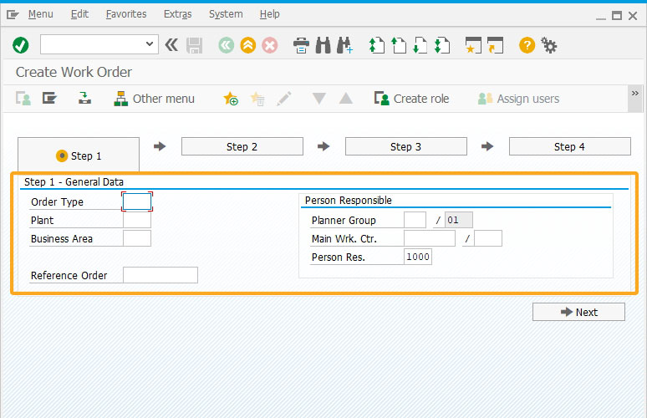The width and height of the screenshot is (647, 418).
Task: Select the Step 4 button
Action: click(570, 146)
